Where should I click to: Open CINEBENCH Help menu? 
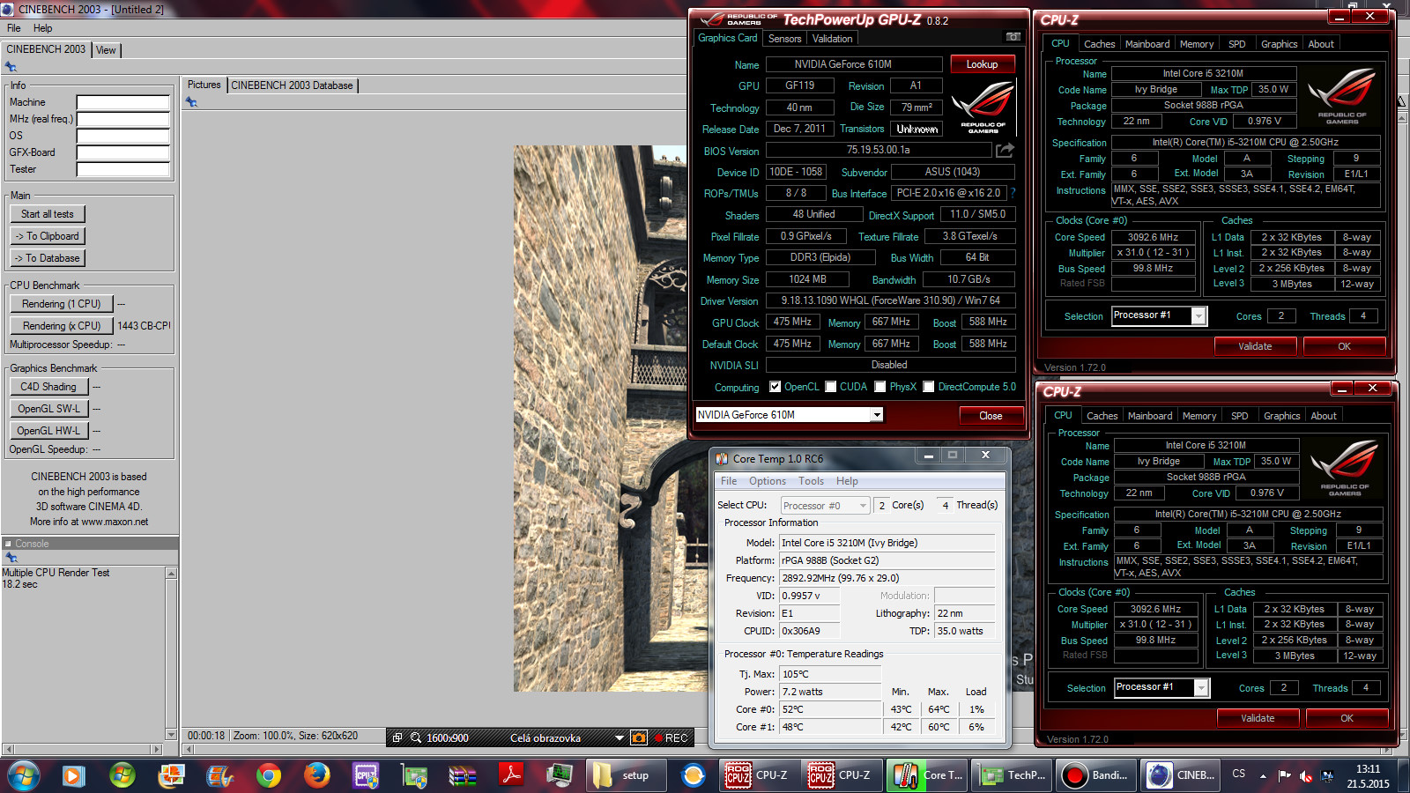point(42,28)
